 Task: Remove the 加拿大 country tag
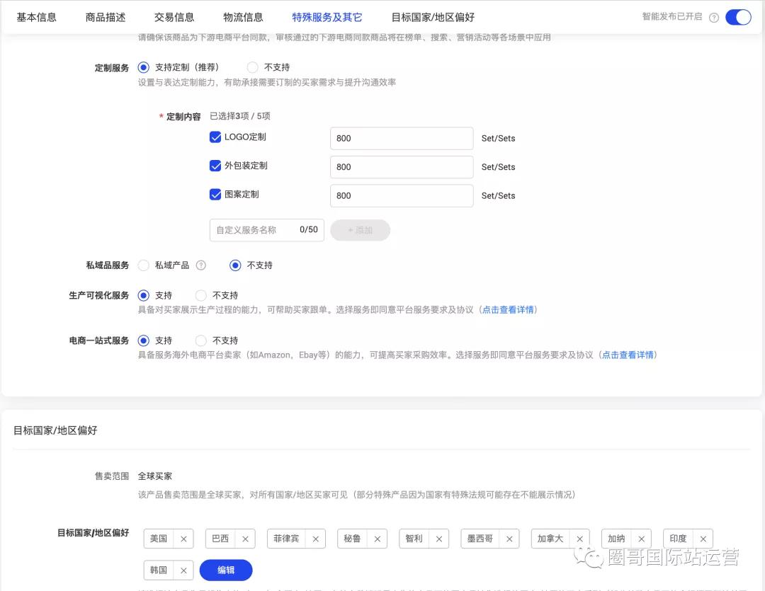(x=579, y=539)
